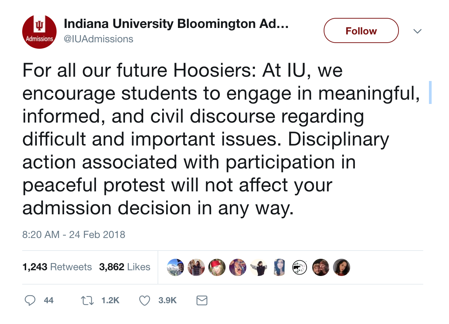Expand the tweet options chevron menu
The image size is (449, 324).
(417, 31)
